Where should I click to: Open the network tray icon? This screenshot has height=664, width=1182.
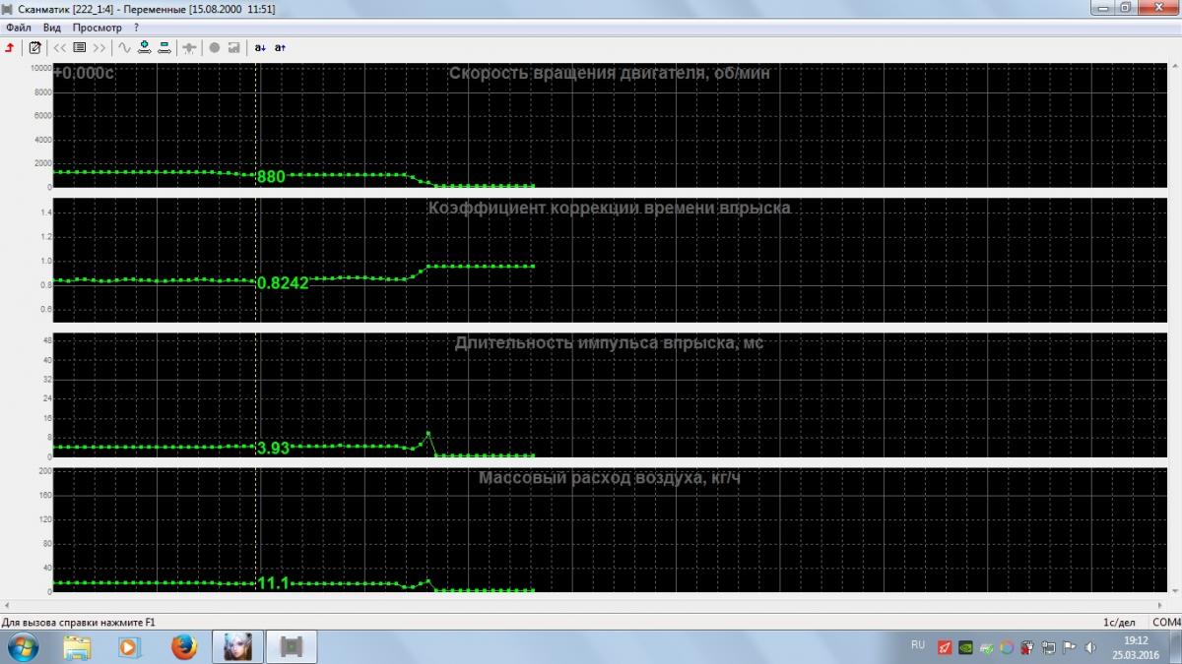tap(1048, 647)
